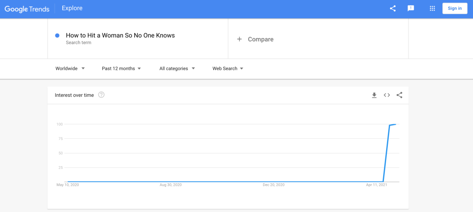Click the plus icon next to Compare
473x212 pixels.
coord(240,39)
